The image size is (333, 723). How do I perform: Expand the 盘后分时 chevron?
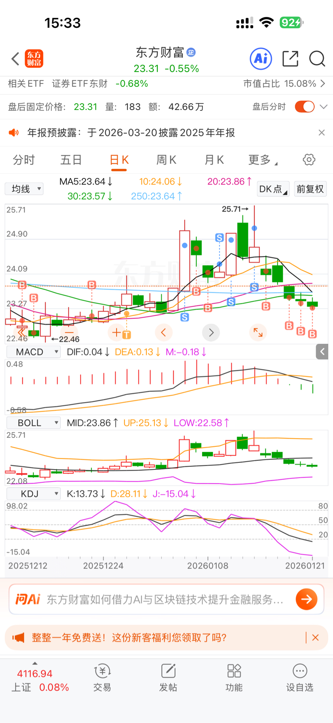(323, 107)
